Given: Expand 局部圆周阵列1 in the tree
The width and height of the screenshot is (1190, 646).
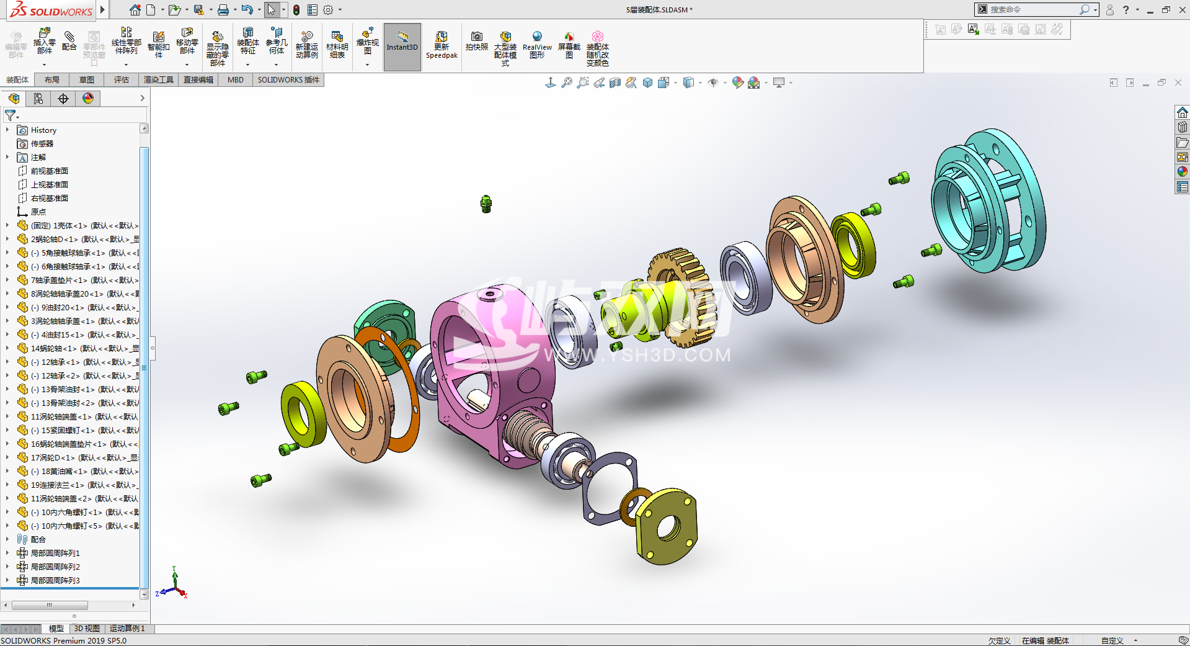Looking at the screenshot, I should tap(7, 553).
